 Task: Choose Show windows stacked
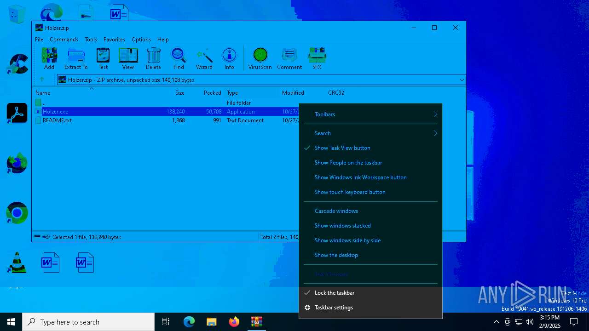(370, 226)
